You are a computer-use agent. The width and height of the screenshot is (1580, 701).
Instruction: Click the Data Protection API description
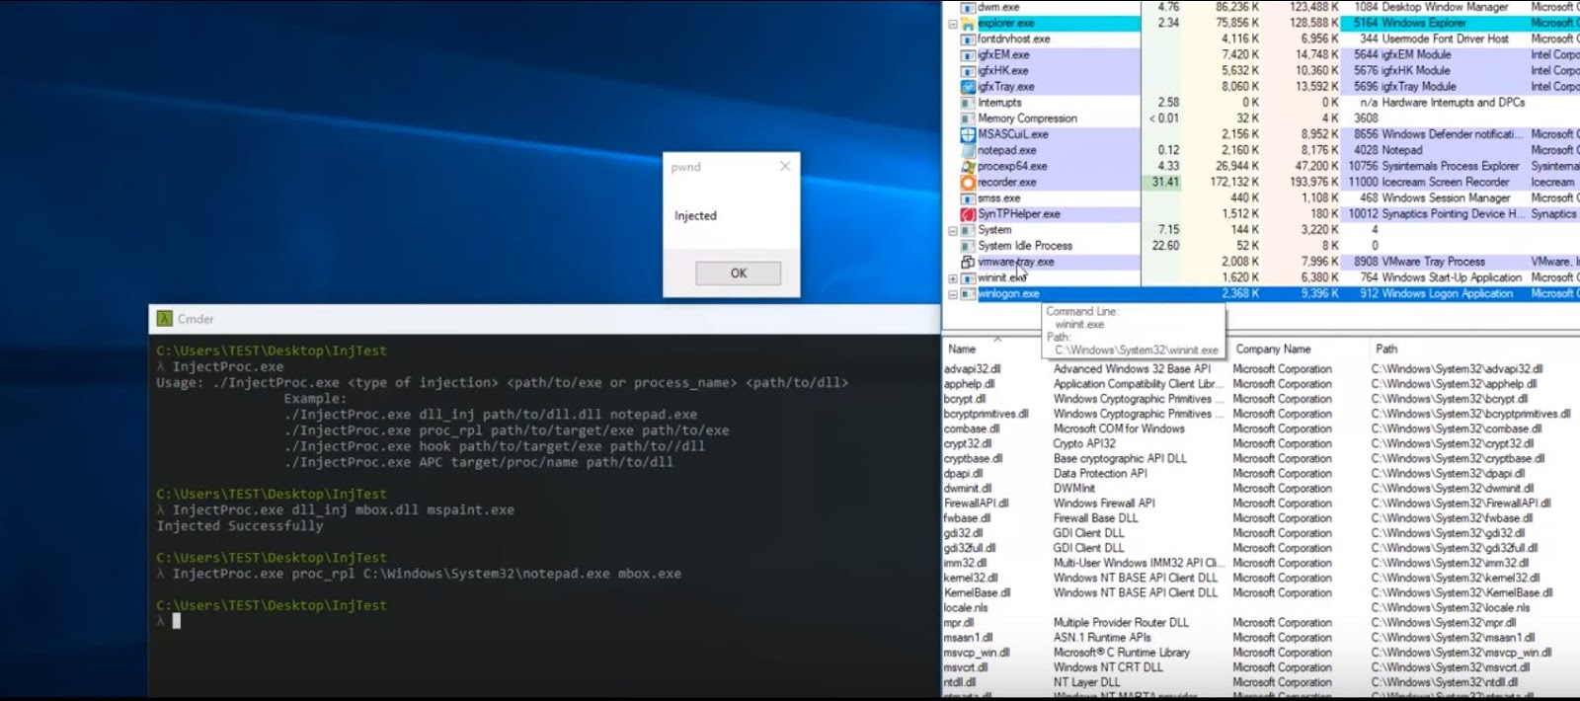click(x=1100, y=473)
